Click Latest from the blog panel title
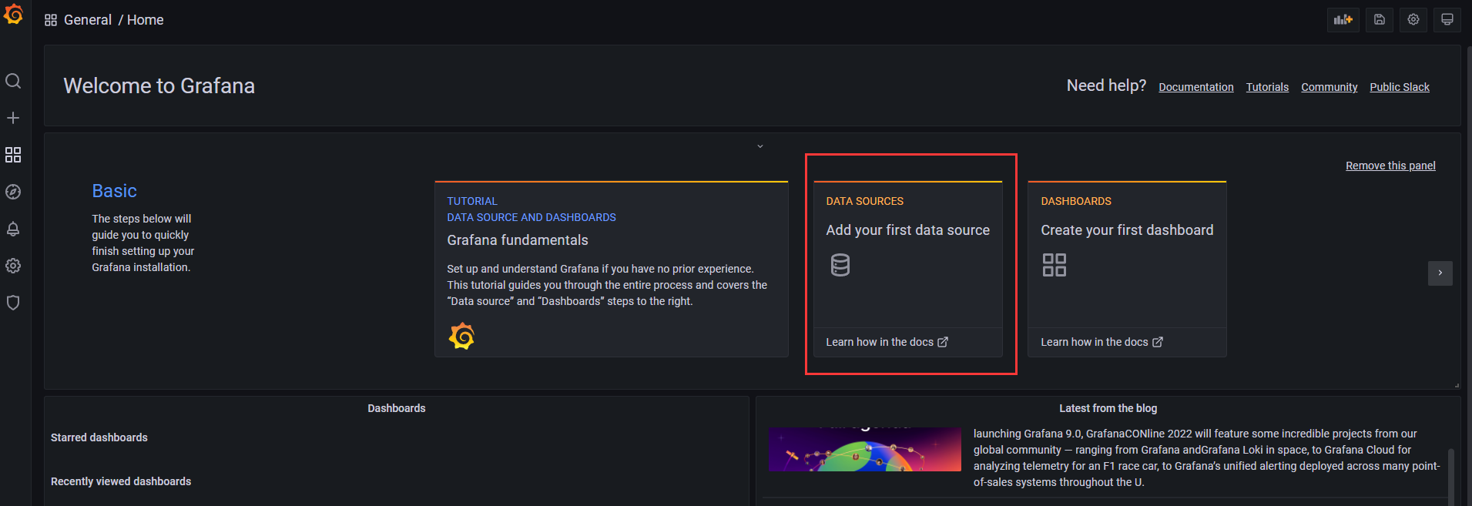Image resolution: width=1472 pixels, height=506 pixels. pyautogui.click(x=1108, y=408)
